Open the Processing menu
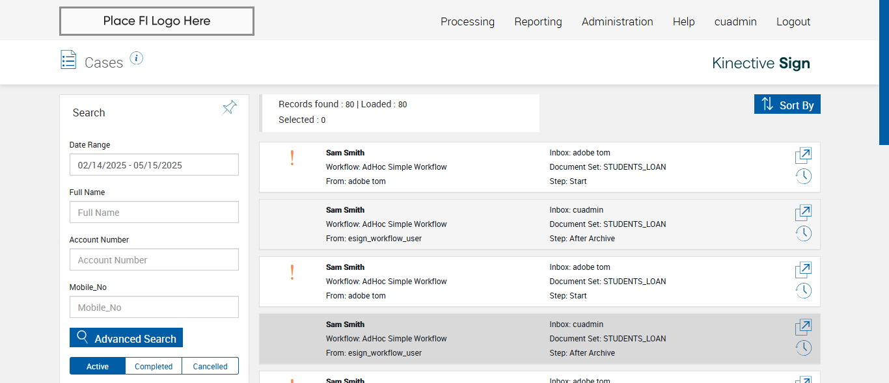889x383 pixels. (467, 21)
